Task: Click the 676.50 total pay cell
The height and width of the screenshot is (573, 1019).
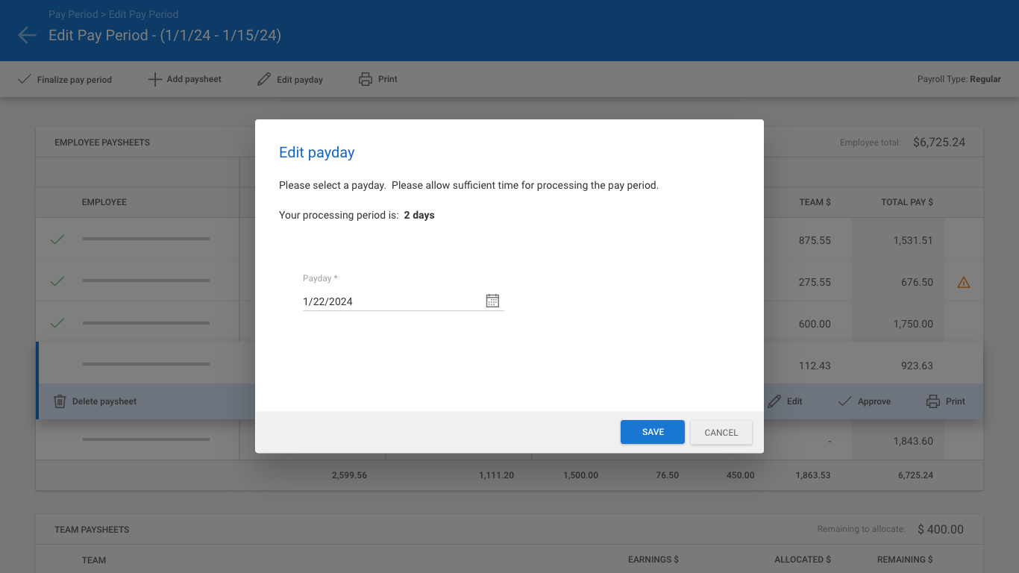Action: pos(917,283)
